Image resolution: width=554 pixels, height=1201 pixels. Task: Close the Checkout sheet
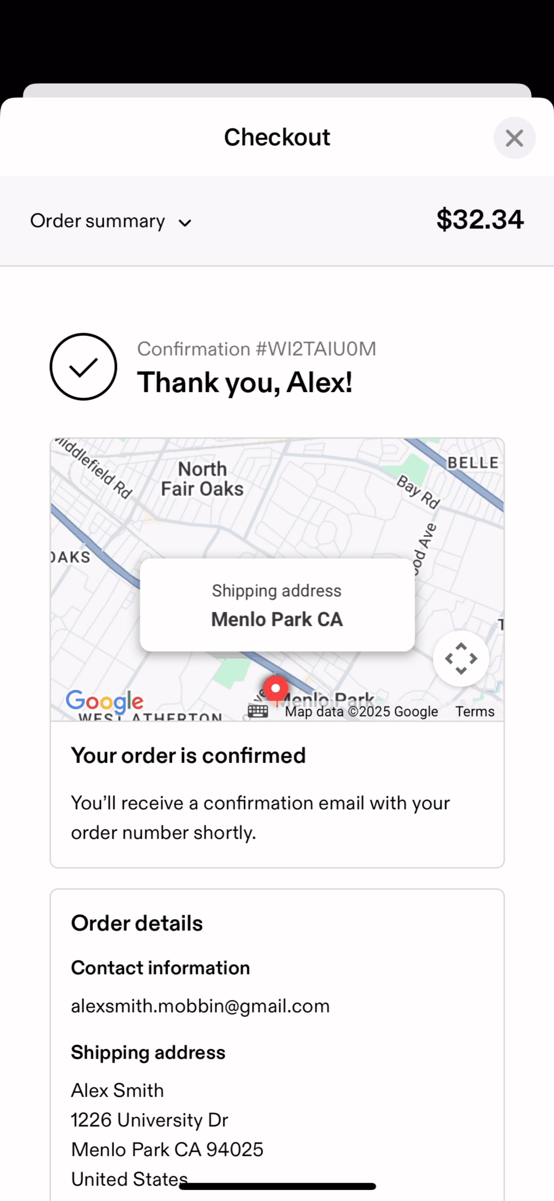[x=514, y=138]
